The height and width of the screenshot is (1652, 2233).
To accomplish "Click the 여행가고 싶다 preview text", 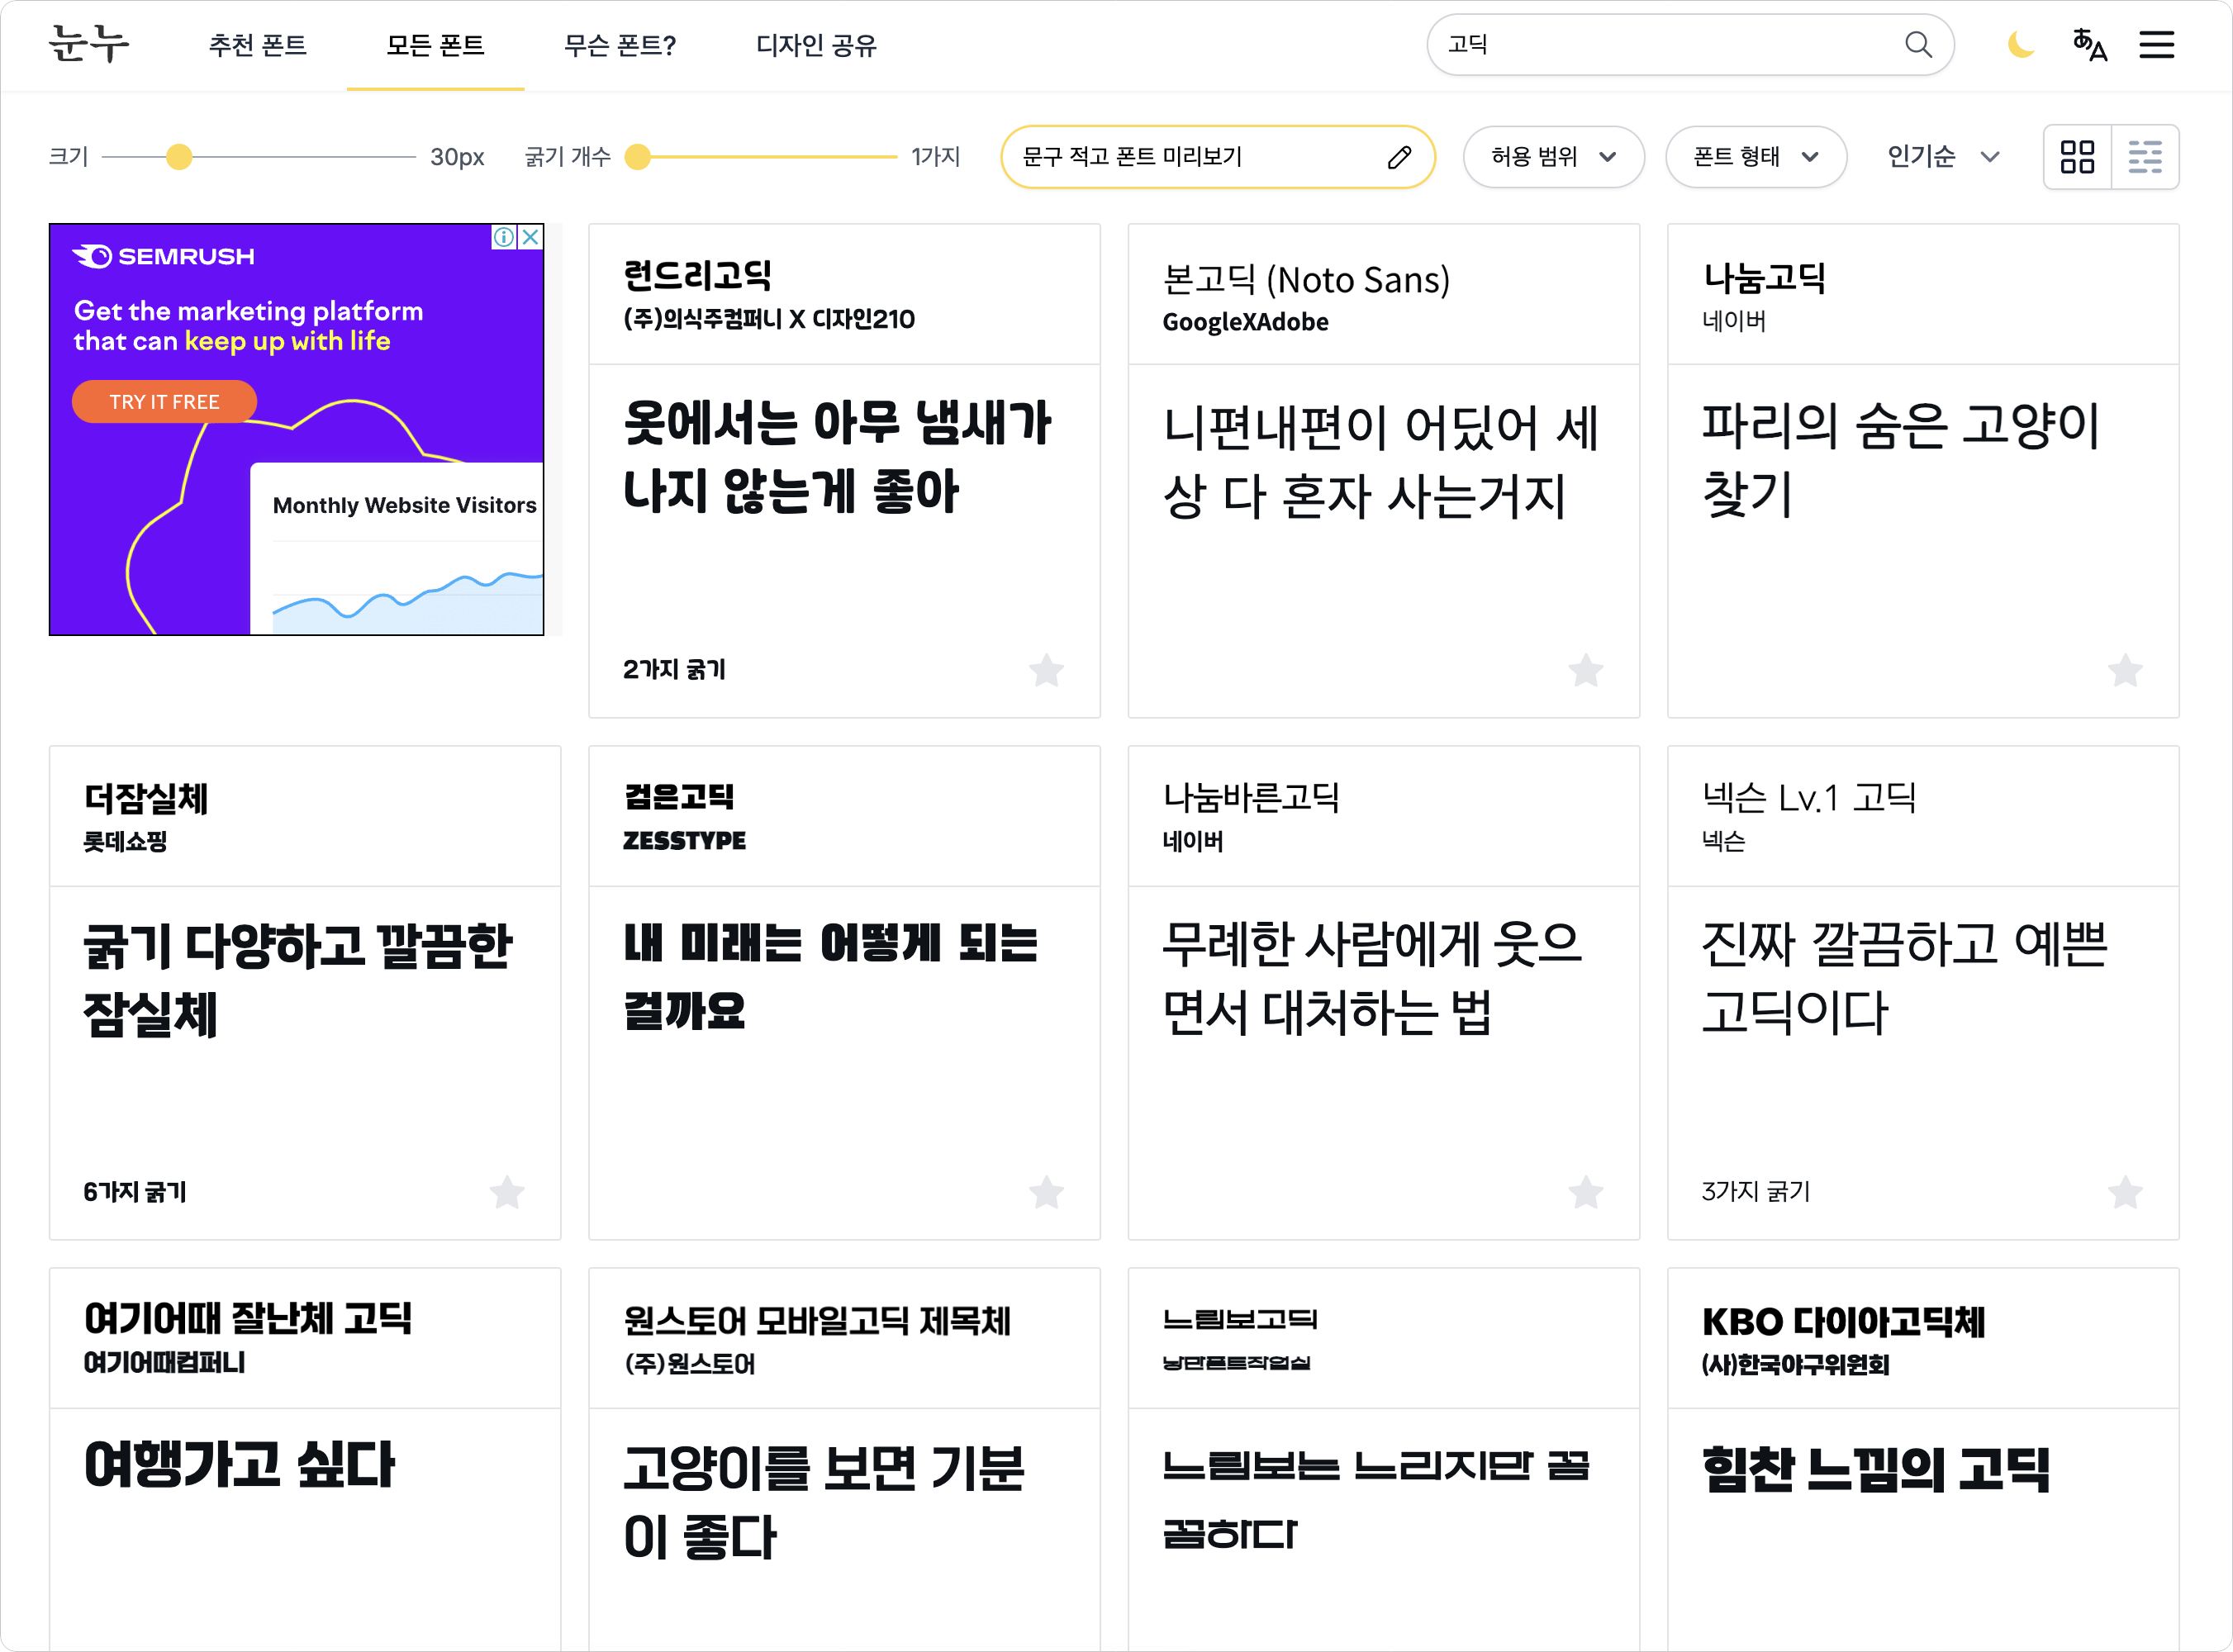I will 240,1466.
